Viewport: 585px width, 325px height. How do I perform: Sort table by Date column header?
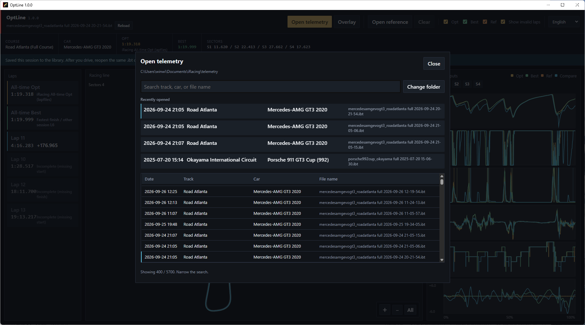click(x=149, y=179)
